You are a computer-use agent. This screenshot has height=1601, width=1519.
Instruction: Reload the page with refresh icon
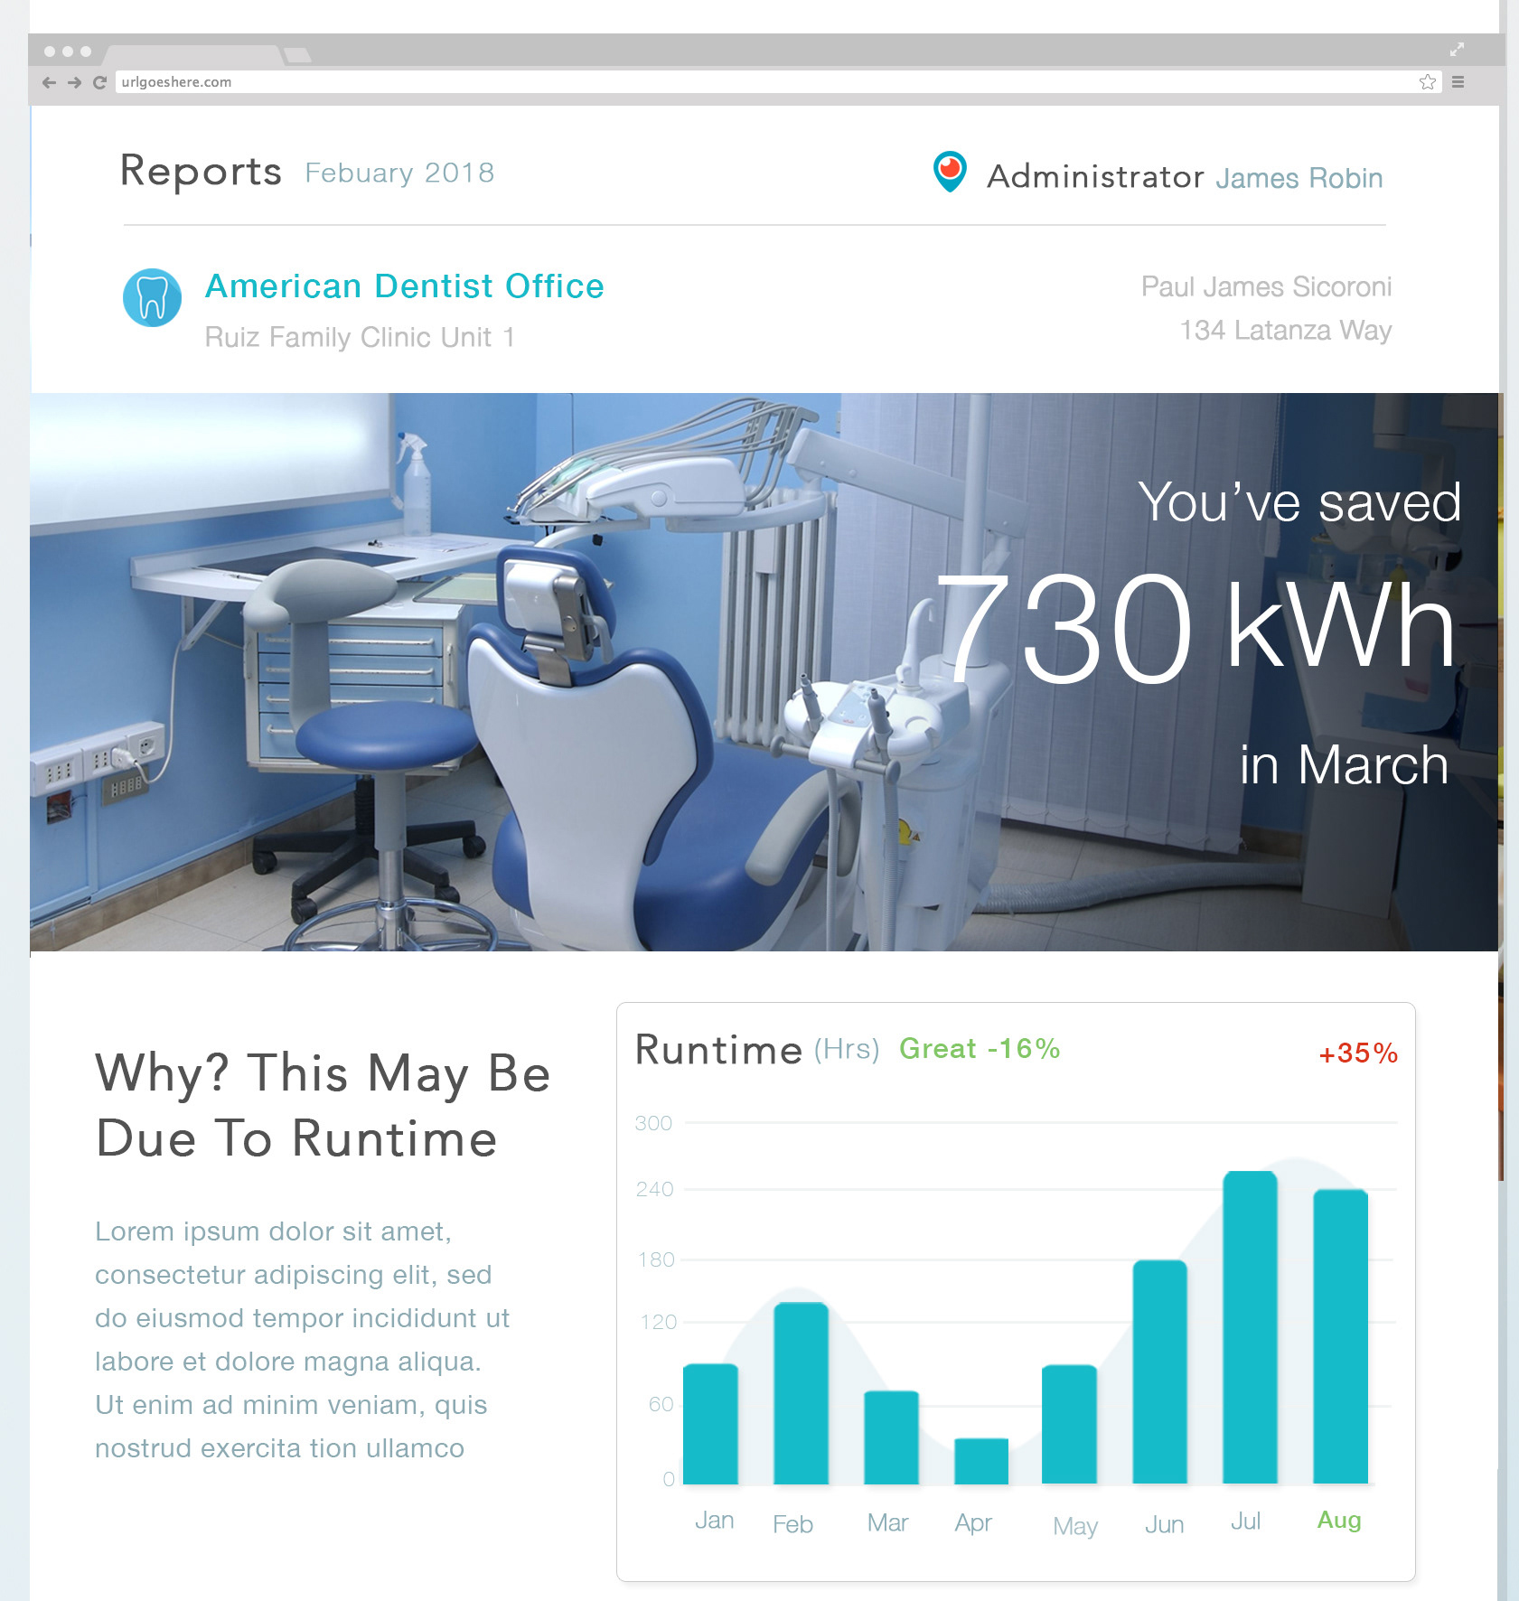pos(100,82)
